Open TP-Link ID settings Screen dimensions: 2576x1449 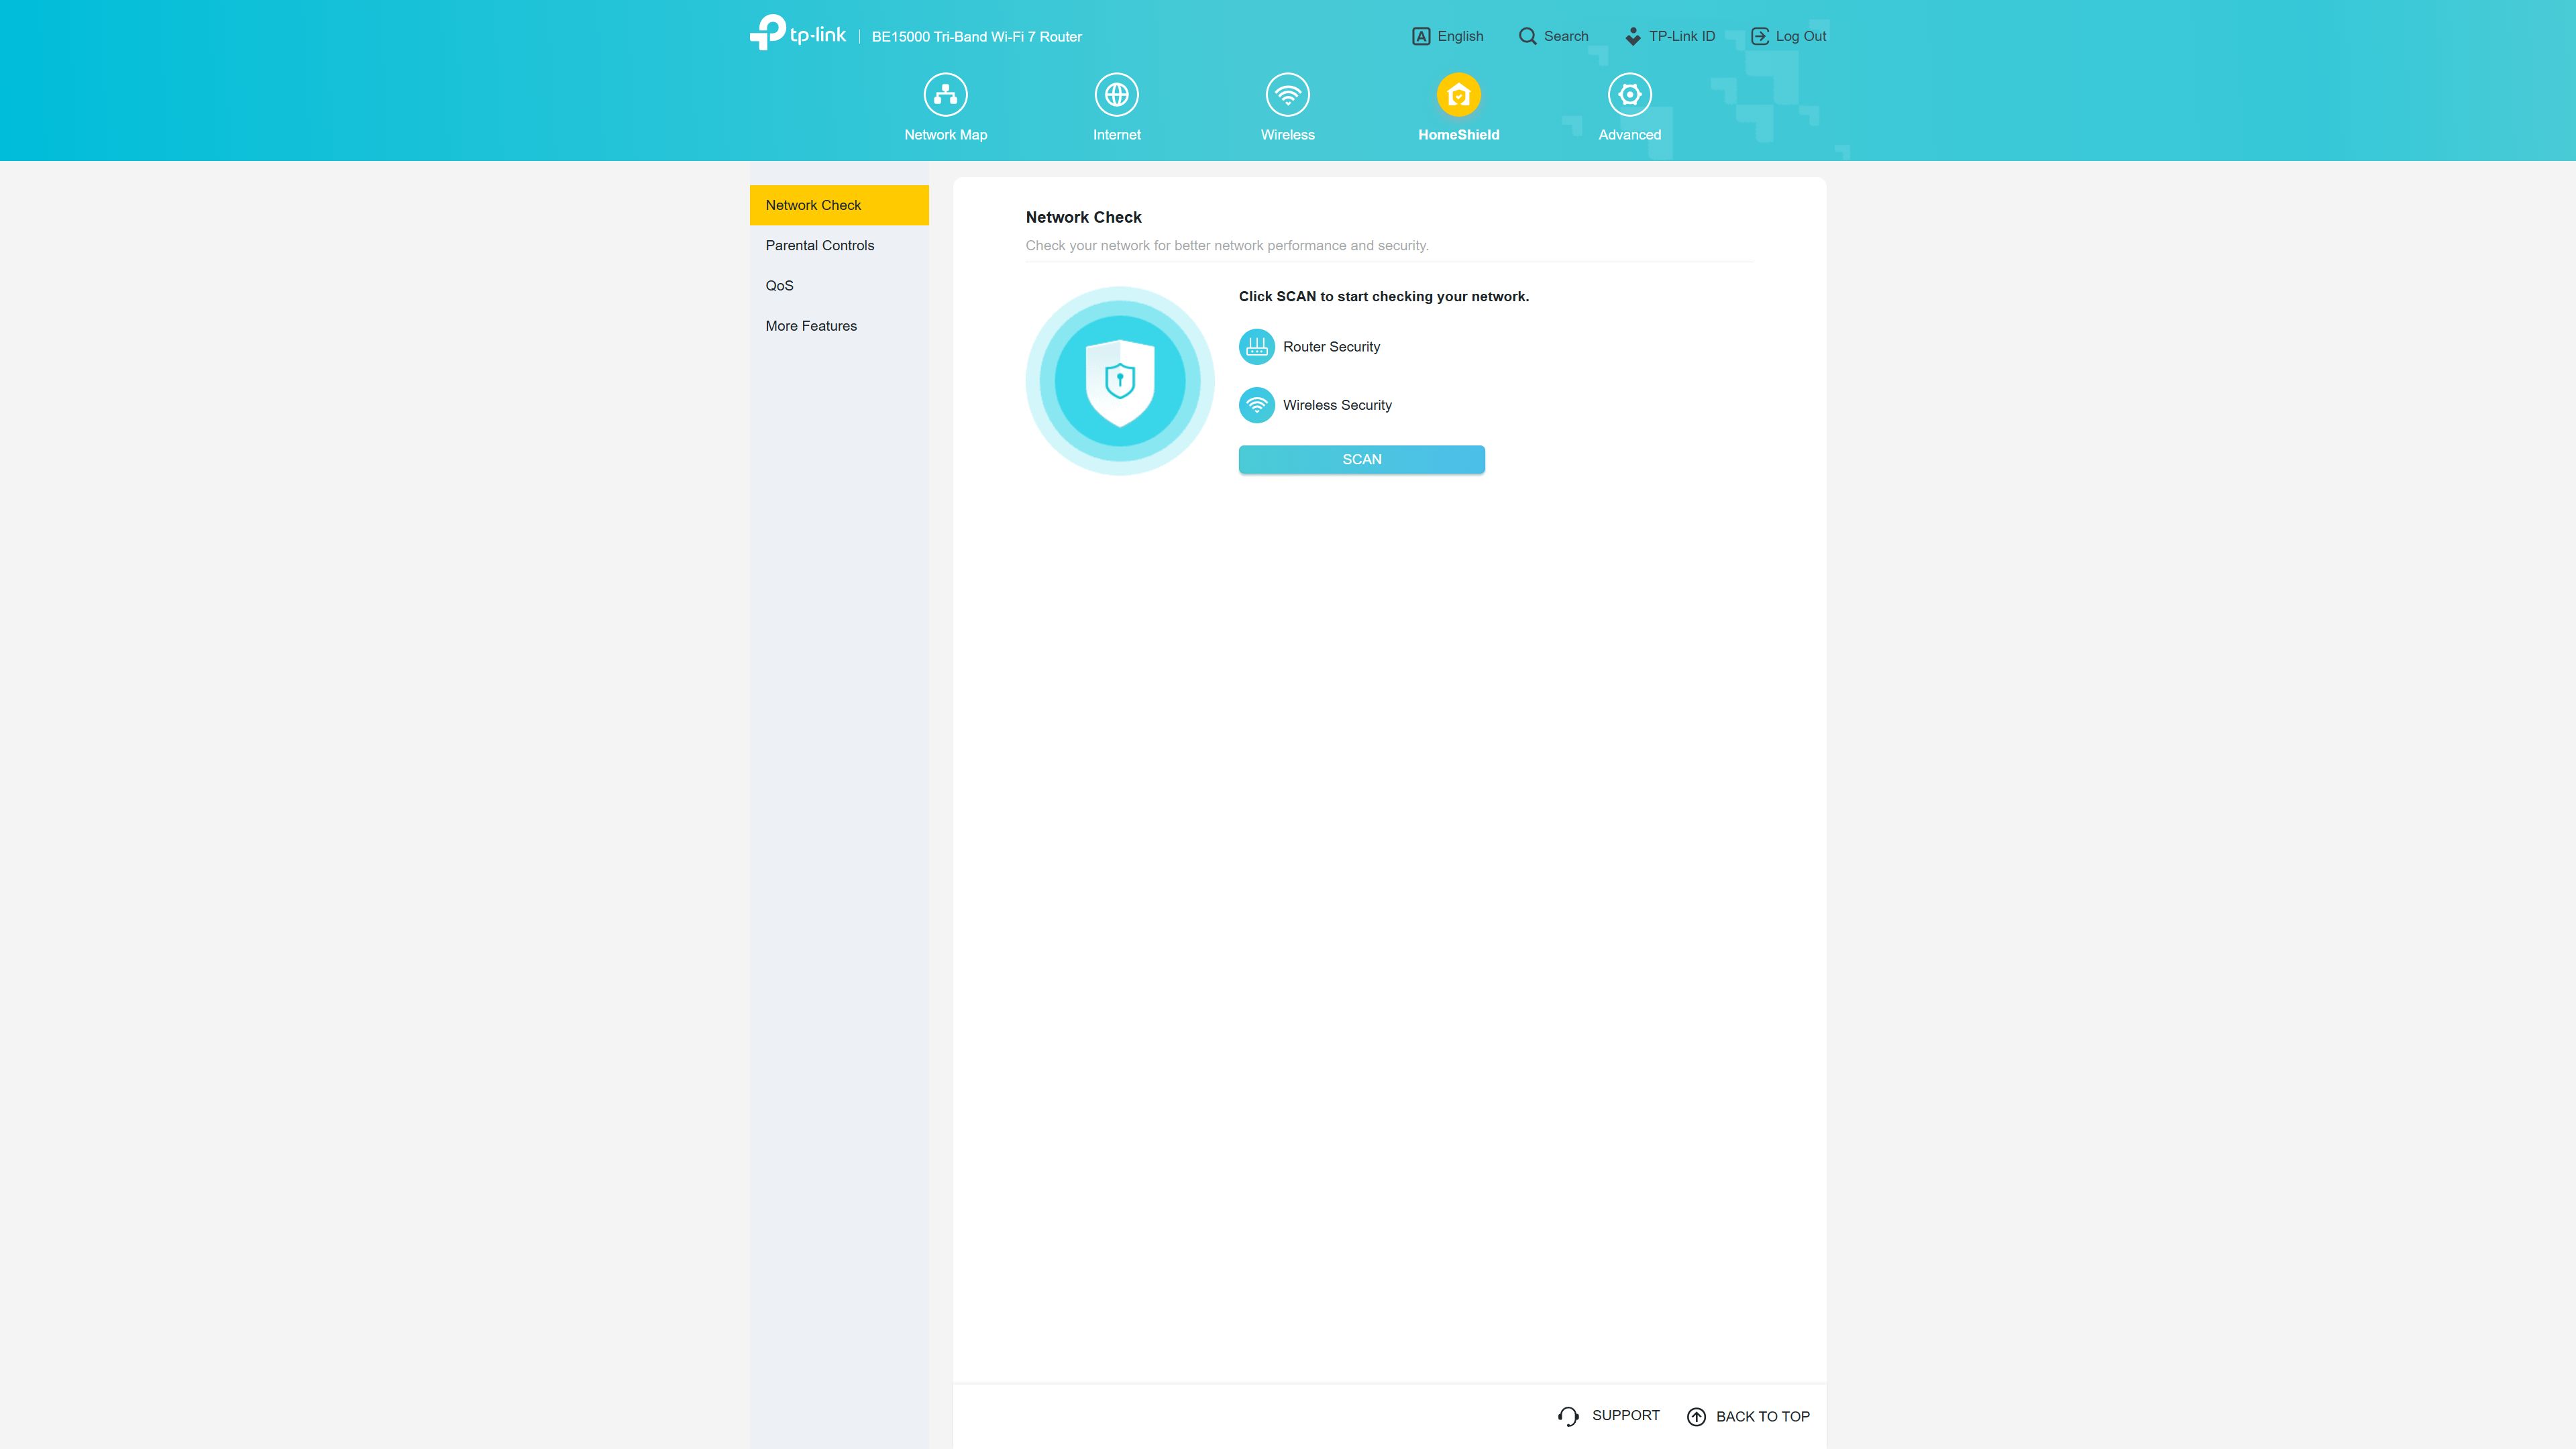click(x=1669, y=36)
